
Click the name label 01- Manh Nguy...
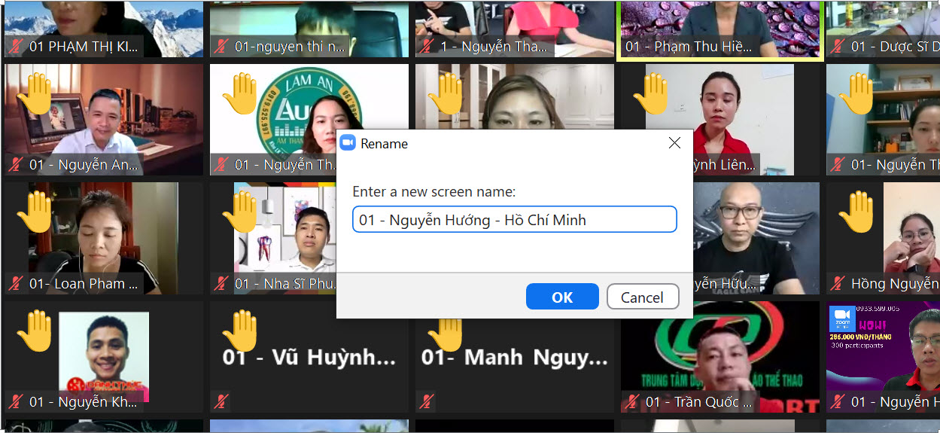[x=515, y=358]
